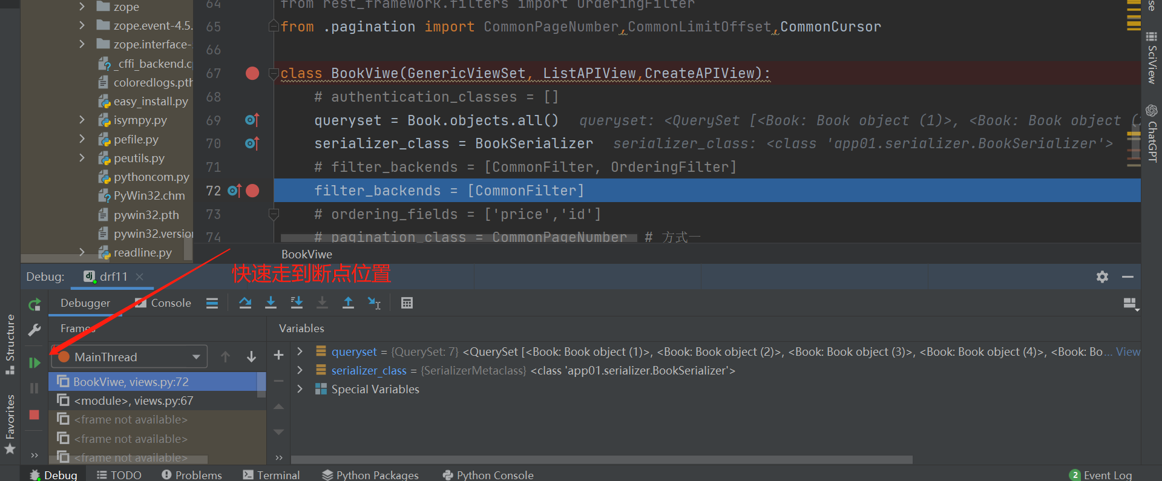The image size is (1162, 481).
Task: Expand isympy.py in project tree
Action: tap(82, 120)
